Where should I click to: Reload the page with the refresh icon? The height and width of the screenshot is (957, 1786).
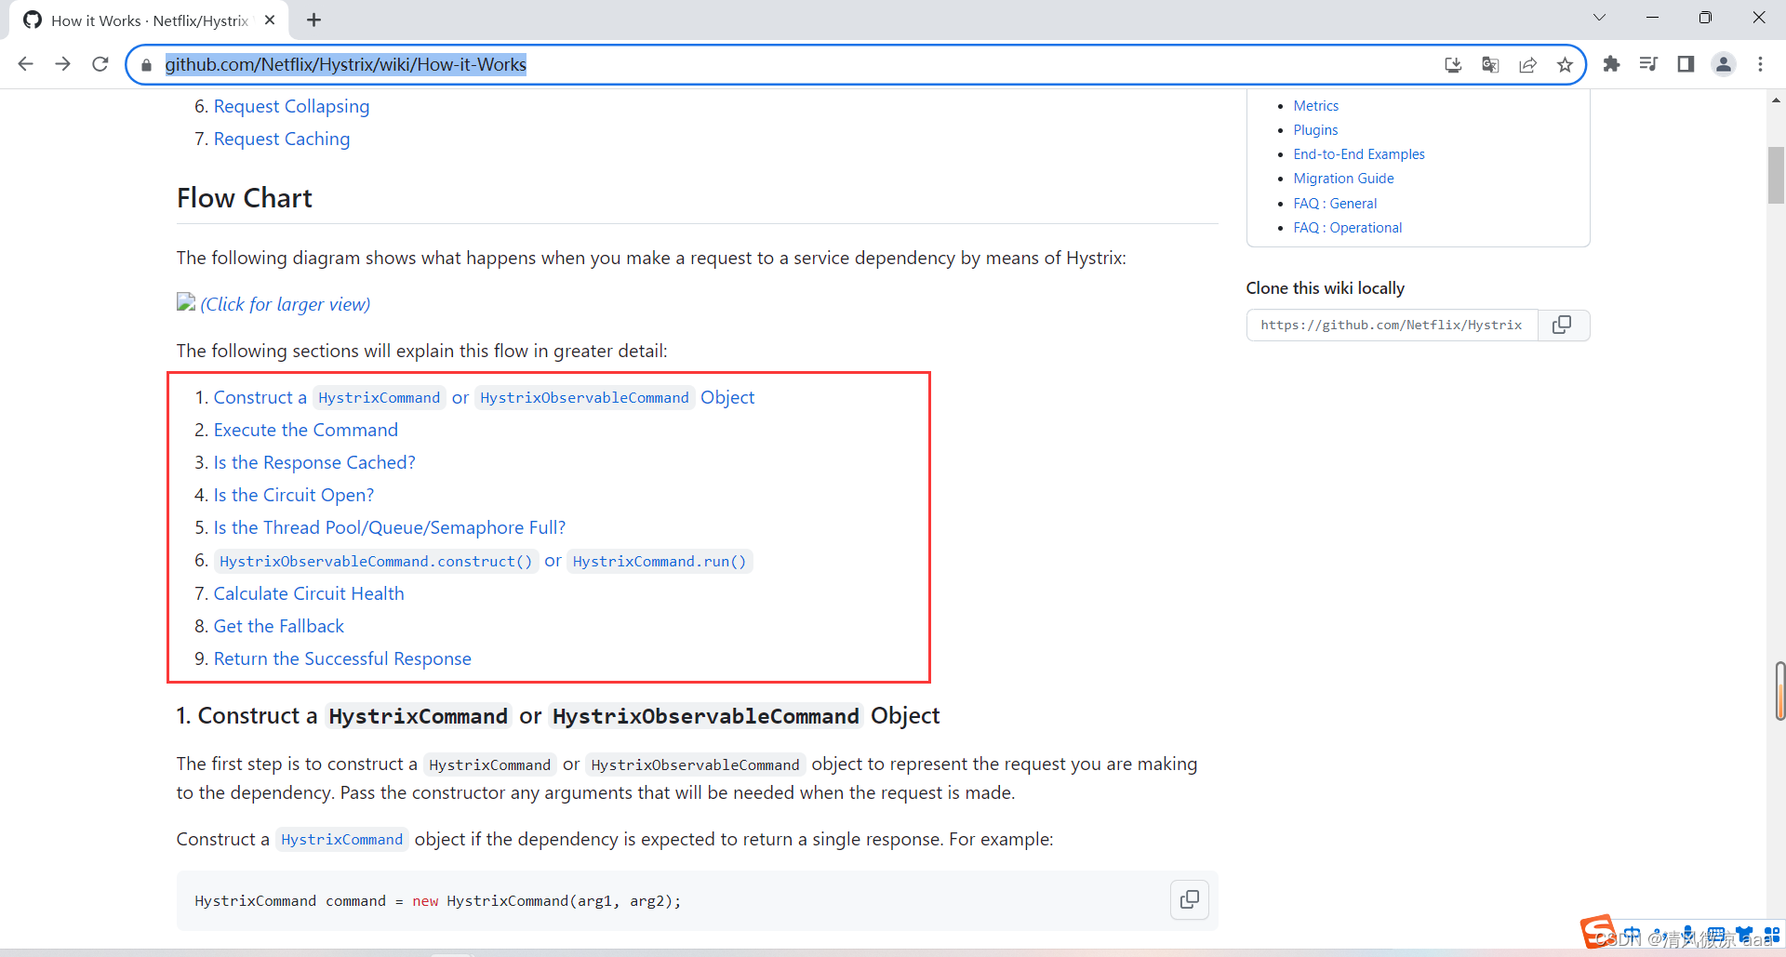tap(100, 64)
